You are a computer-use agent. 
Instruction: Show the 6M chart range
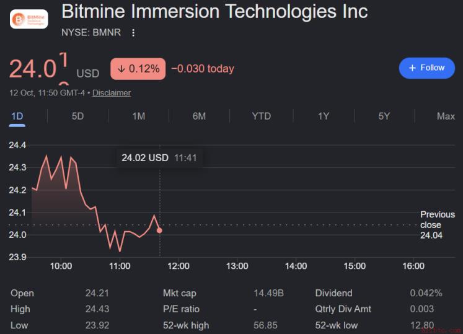(x=199, y=116)
